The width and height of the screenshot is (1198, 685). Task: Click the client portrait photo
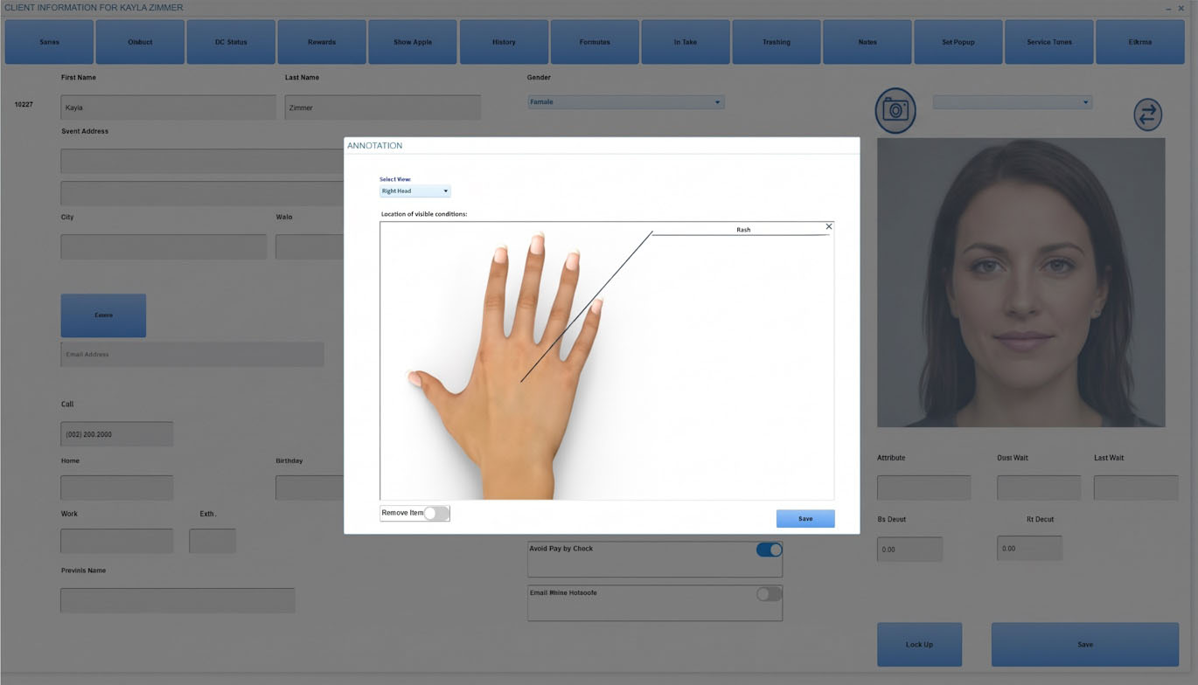pyautogui.click(x=1021, y=282)
